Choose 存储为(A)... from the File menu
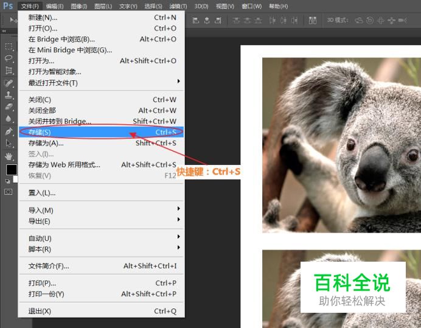Image resolution: width=421 pixels, height=328 pixels. tap(102, 143)
